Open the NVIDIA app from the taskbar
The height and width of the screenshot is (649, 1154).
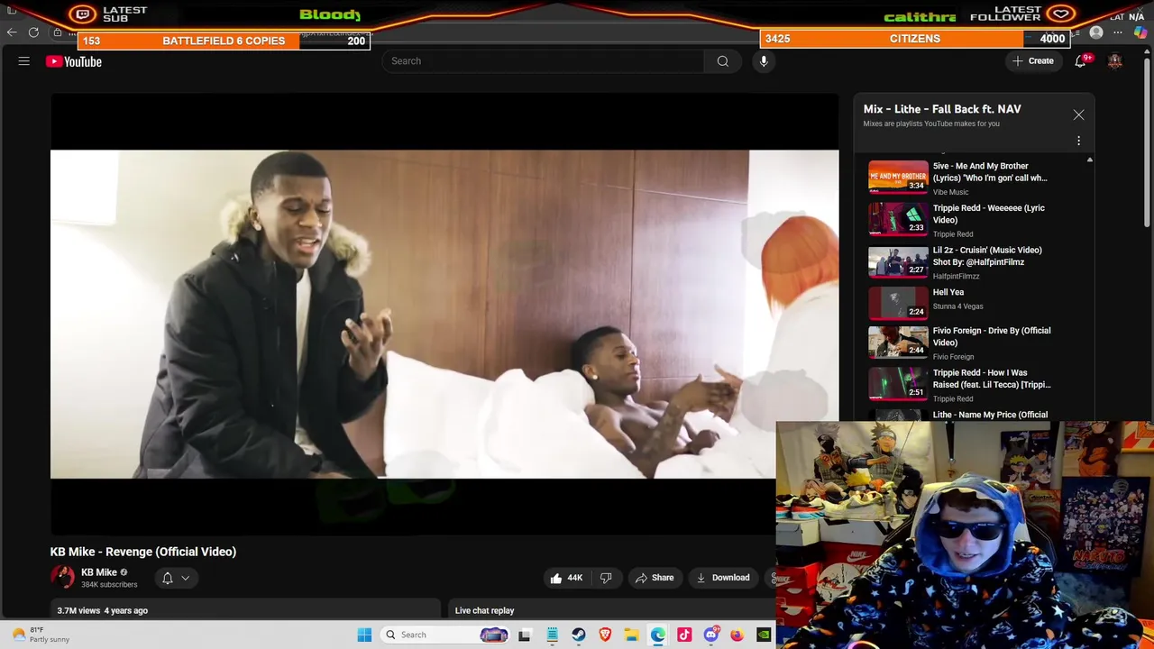(x=764, y=635)
